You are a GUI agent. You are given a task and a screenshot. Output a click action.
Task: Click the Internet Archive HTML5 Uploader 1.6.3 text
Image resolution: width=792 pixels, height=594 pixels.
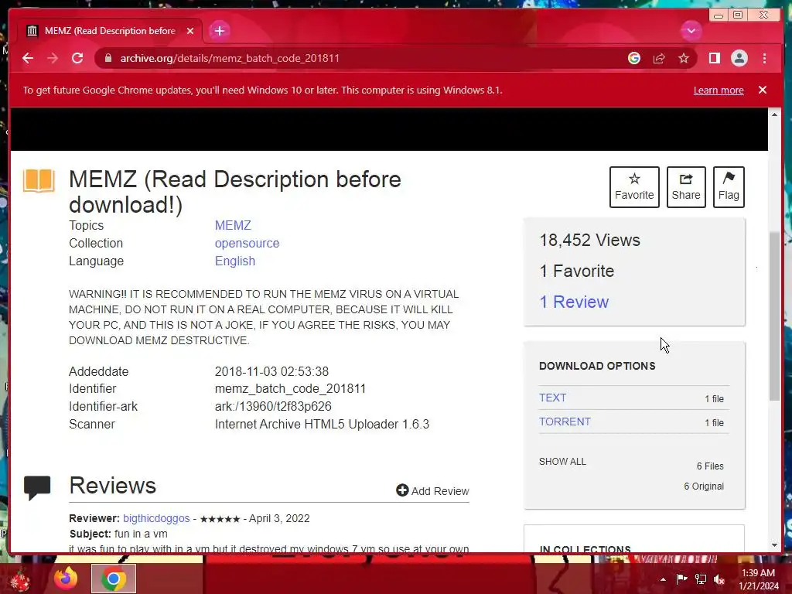(x=322, y=425)
